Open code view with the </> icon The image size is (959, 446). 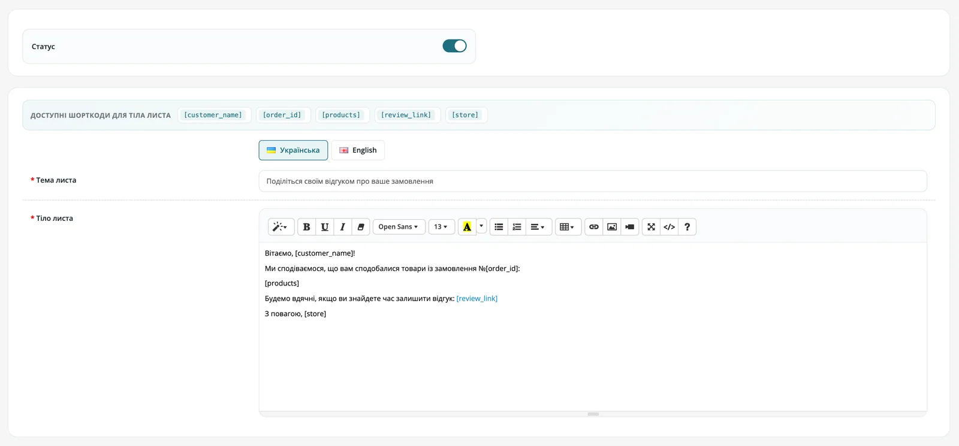[669, 227]
